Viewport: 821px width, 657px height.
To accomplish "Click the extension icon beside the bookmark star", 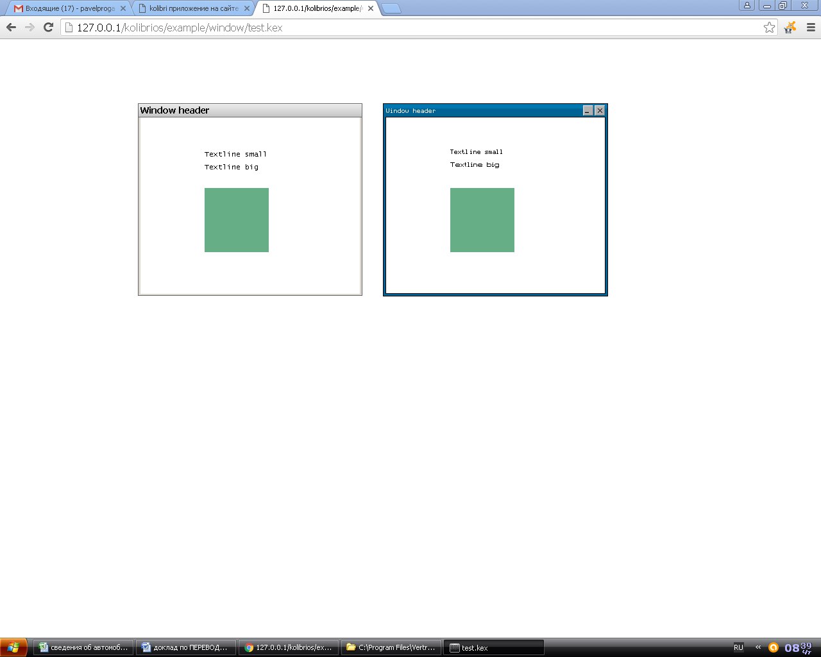I will (x=790, y=27).
